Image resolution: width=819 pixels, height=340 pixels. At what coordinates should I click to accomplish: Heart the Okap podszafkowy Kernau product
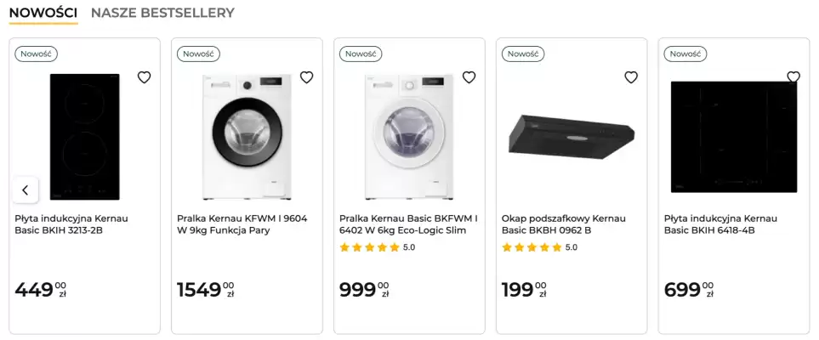[631, 77]
